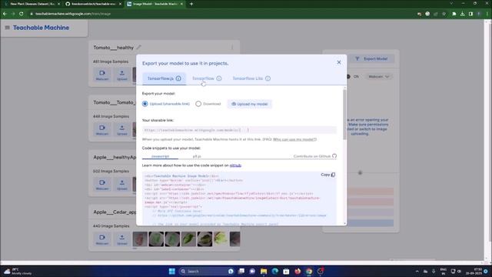Open the browser extensions puzzle icon
The width and height of the screenshot is (492, 277).
coord(454,14)
